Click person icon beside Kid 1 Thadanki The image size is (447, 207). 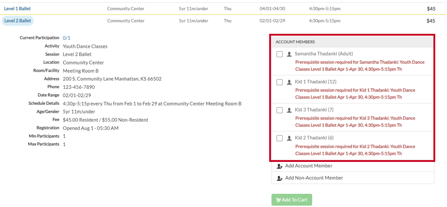(x=289, y=82)
